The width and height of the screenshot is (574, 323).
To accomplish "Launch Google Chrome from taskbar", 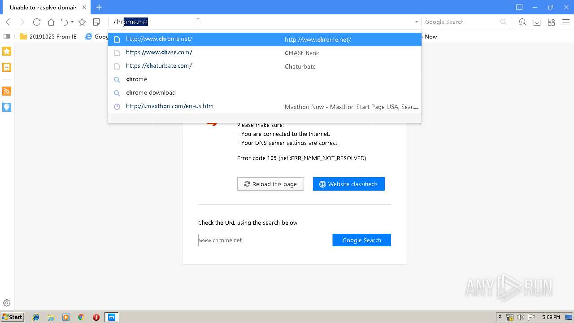I will pos(81,317).
